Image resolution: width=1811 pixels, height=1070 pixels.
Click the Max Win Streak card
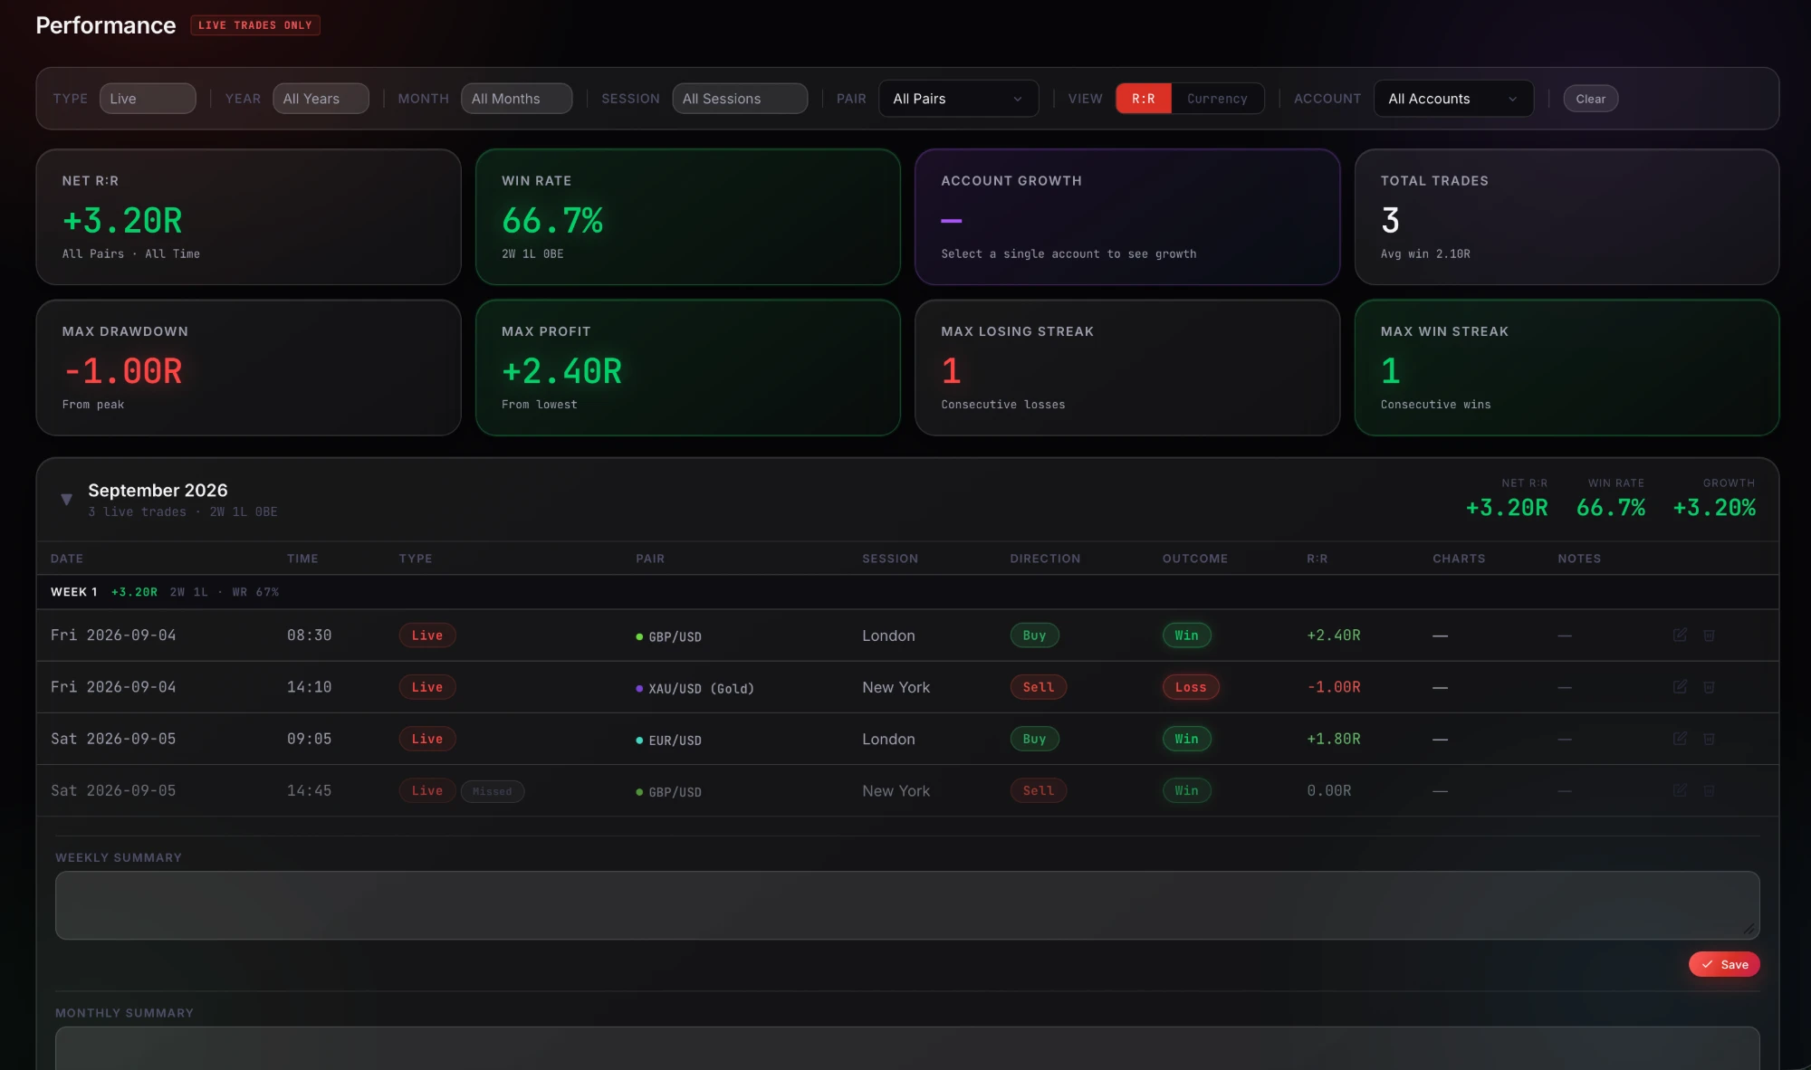1567,368
